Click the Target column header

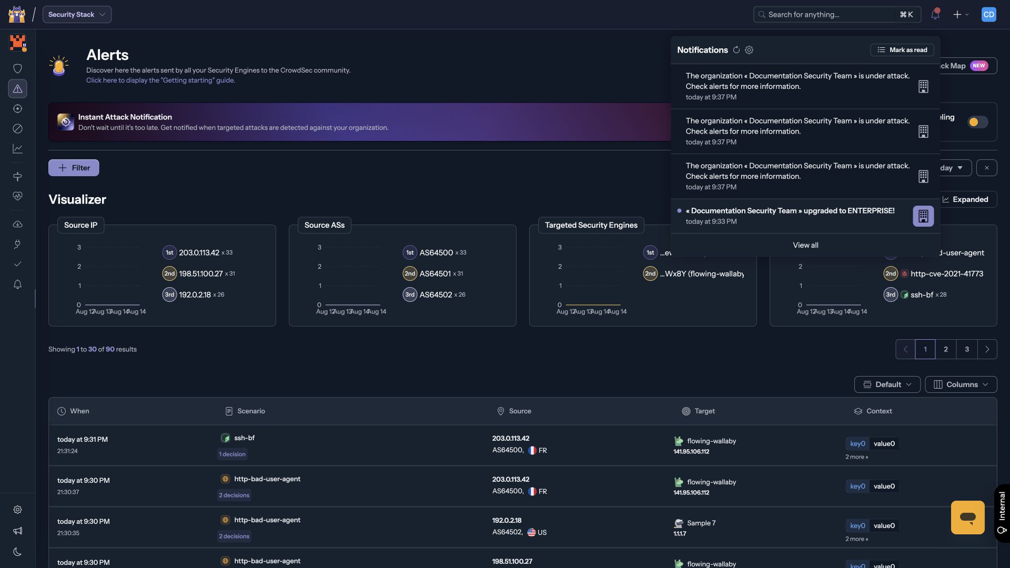(x=698, y=411)
